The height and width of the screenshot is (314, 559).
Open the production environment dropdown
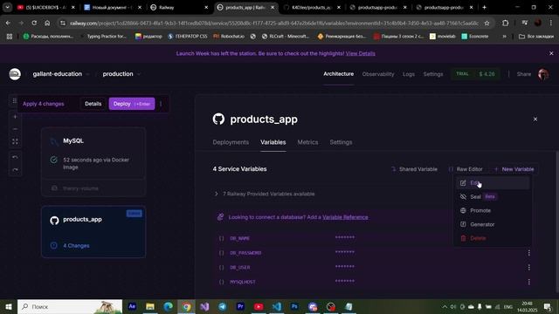point(121,74)
